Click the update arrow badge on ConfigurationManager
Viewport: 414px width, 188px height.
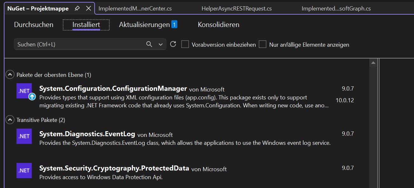pyautogui.click(x=32, y=97)
